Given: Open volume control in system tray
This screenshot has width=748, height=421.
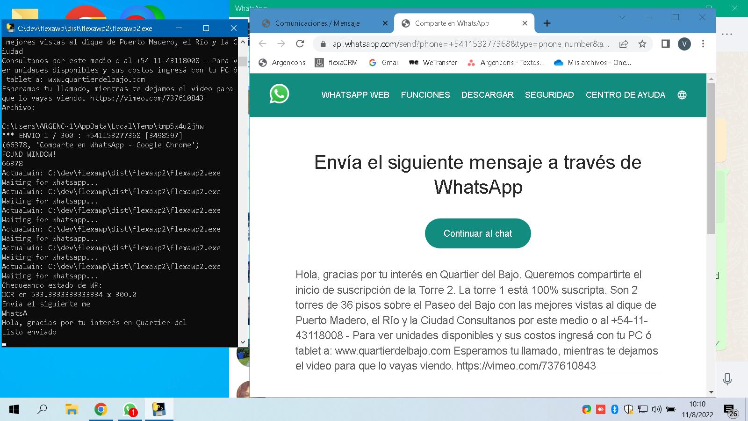Looking at the screenshot, I should coord(657,410).
